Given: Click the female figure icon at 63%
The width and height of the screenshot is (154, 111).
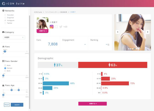Looking at the screenshot, I should pyautogui.click(x=109, y=65).
